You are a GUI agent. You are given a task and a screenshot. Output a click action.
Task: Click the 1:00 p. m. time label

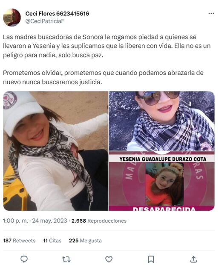click(15, 221)
